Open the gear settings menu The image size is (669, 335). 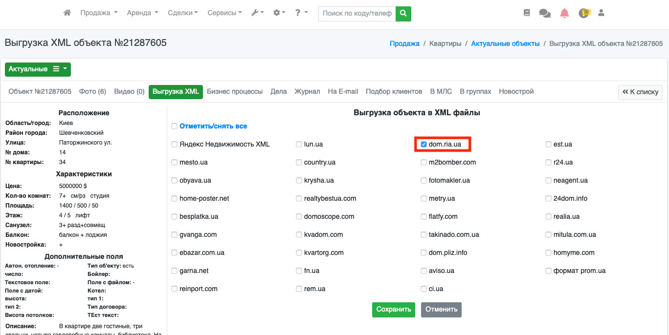279,13
